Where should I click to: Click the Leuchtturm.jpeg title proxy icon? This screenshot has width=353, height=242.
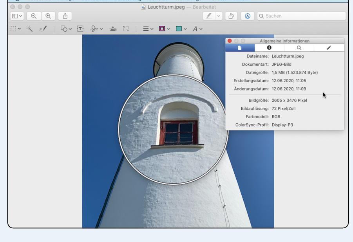click(x=143, y=7)
